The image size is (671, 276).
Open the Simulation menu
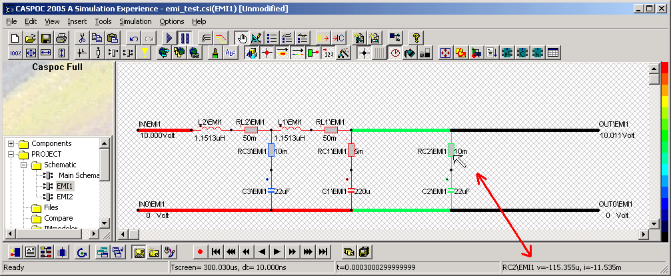pos(135,21)
